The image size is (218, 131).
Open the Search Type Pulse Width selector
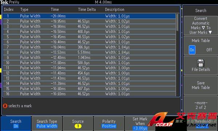click(47, 123)
